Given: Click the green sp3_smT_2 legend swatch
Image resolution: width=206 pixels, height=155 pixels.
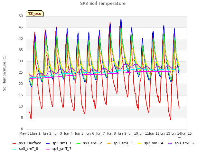Looking at the screenshot, I should pyautogui.click(x=79, y=143).
